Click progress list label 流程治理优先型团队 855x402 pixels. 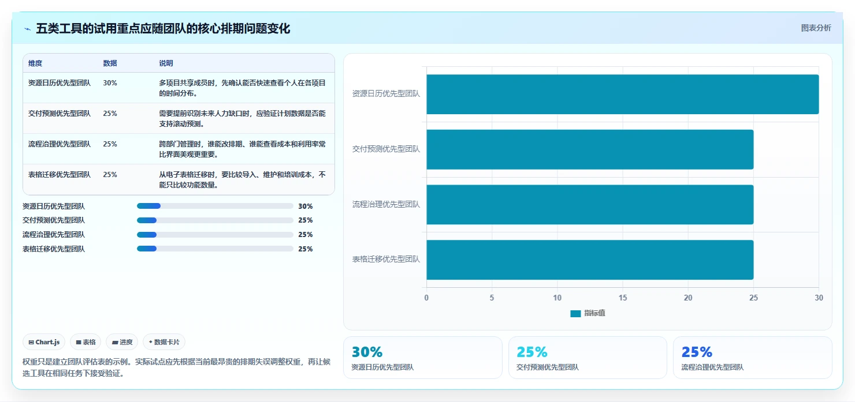tap(54, 235)
